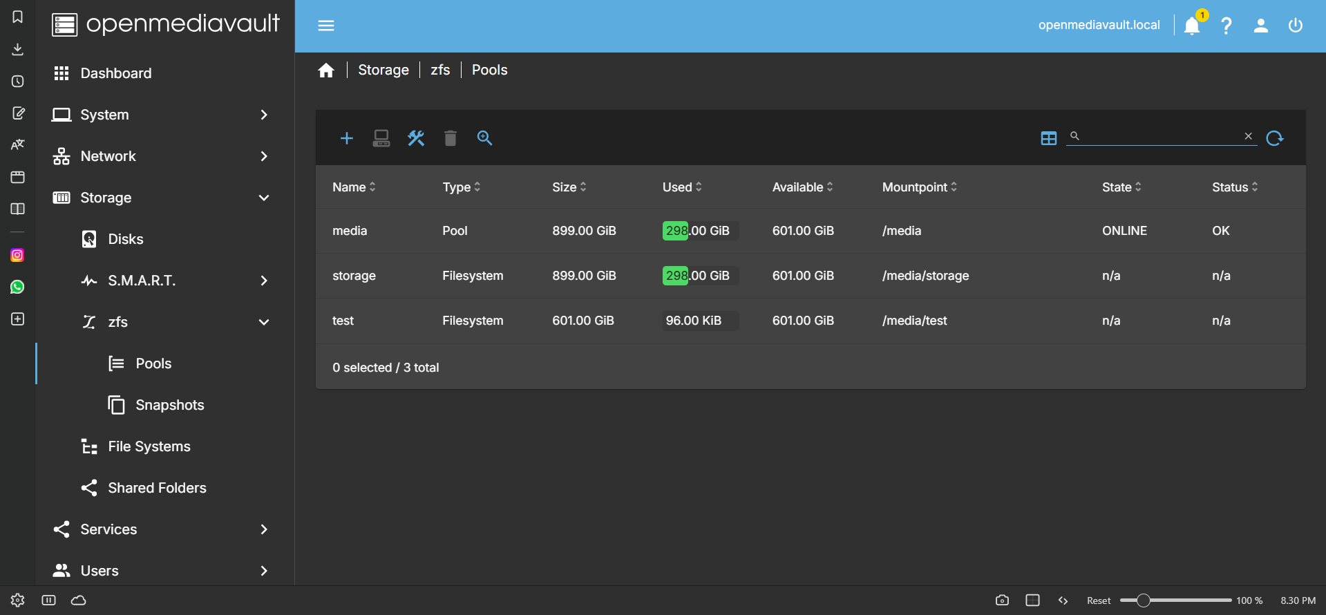
Task: Click the wrench tools icon in toolbar
Action: (416, 138)
